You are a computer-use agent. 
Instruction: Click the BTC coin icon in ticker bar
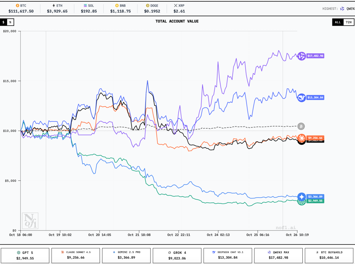[x=17, y=6]
